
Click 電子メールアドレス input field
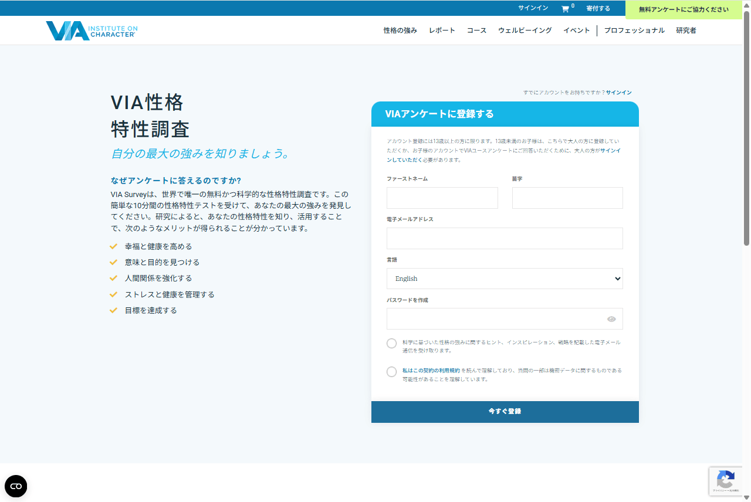[505, 239]
